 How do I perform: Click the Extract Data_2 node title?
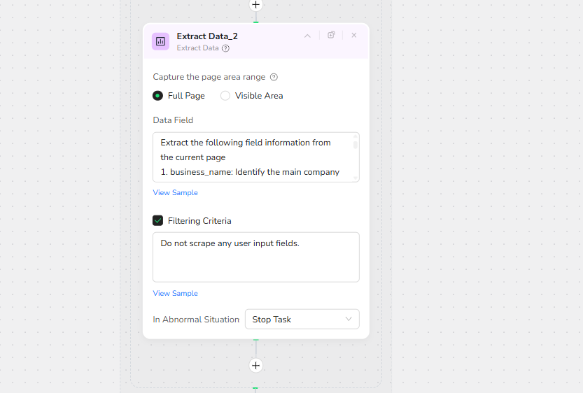click(207, 36)
